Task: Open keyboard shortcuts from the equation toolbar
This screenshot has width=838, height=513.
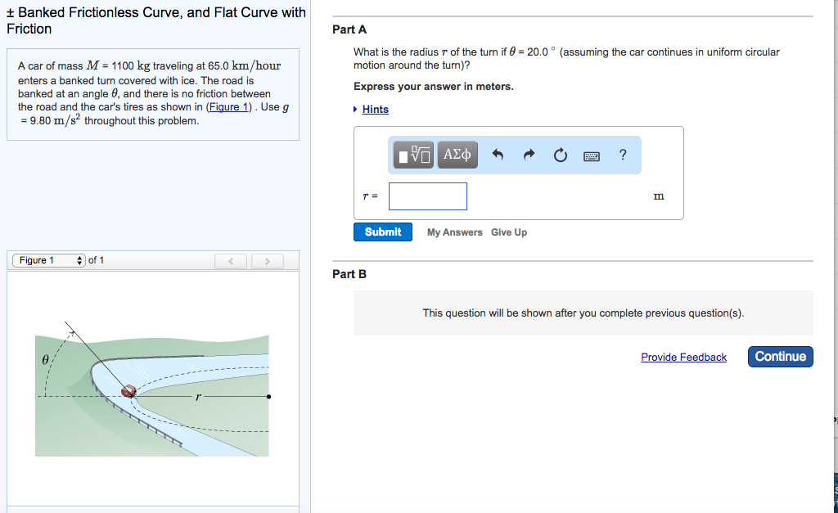Action: point(592,154)
